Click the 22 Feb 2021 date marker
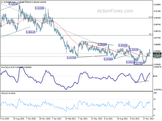162x121 pixels. pyautogui.click(x=70, y=119)
